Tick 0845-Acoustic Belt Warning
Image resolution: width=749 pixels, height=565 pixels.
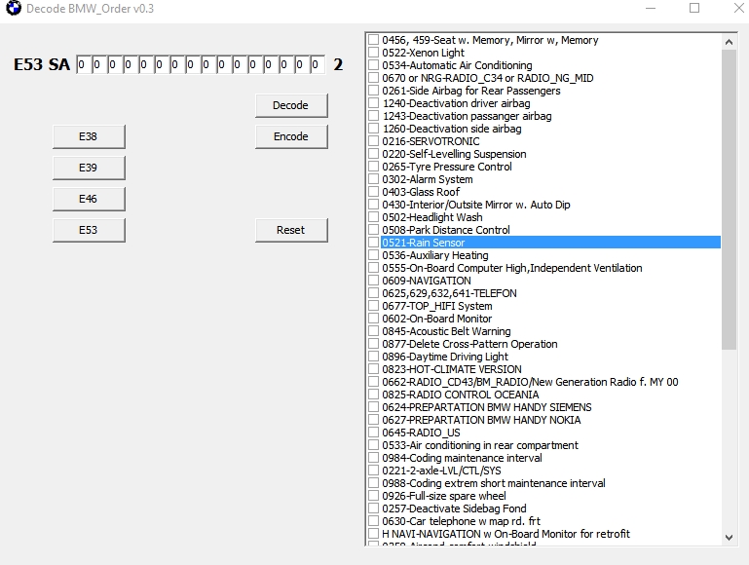374,331
